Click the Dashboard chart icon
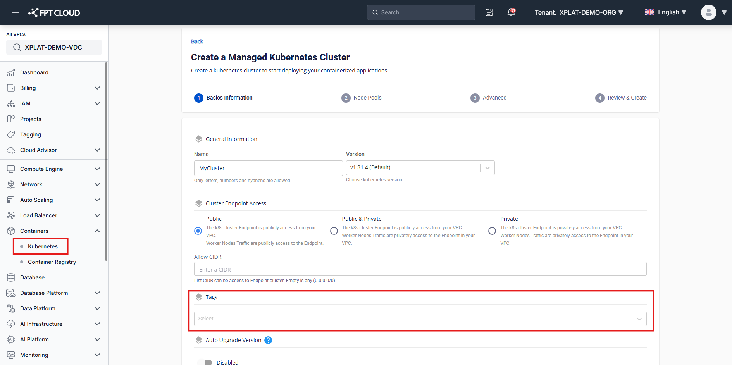The width and height of the screenshot is (732, 365). tap(11, 72)
